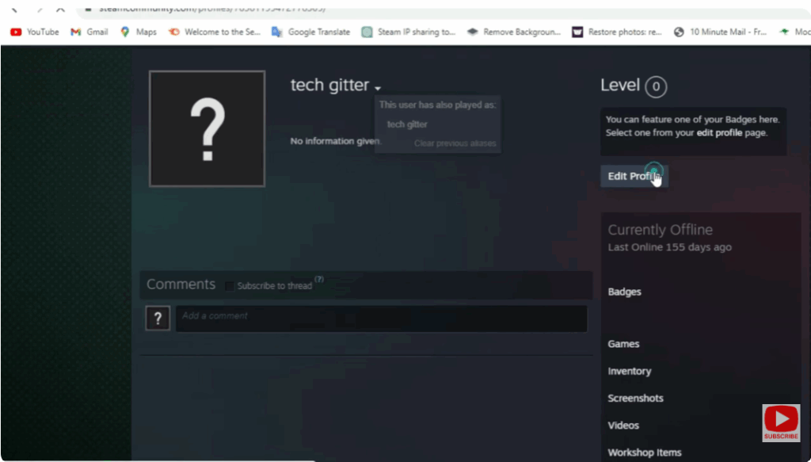Open the 10 Minute Mail bookmark

719,32
